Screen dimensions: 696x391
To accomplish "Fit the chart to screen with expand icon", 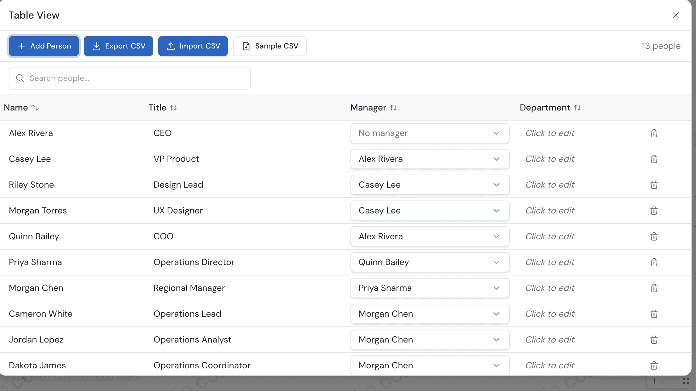I will click(x=686, y=381).
